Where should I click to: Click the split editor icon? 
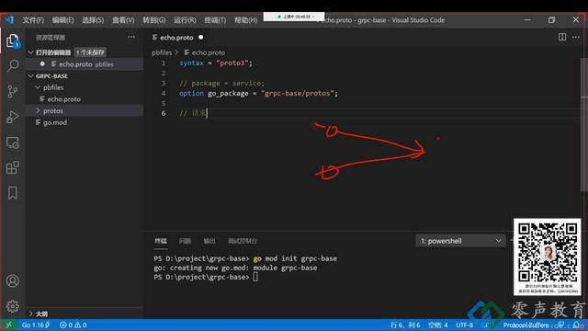[562, 37]
